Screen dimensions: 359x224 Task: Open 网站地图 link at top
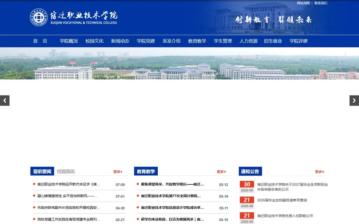coord(303,3)
